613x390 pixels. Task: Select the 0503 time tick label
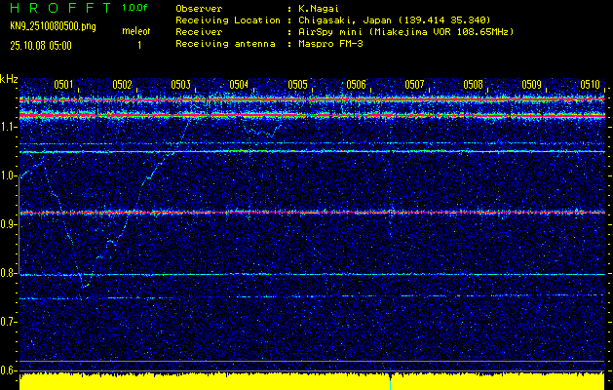point(180,85)
